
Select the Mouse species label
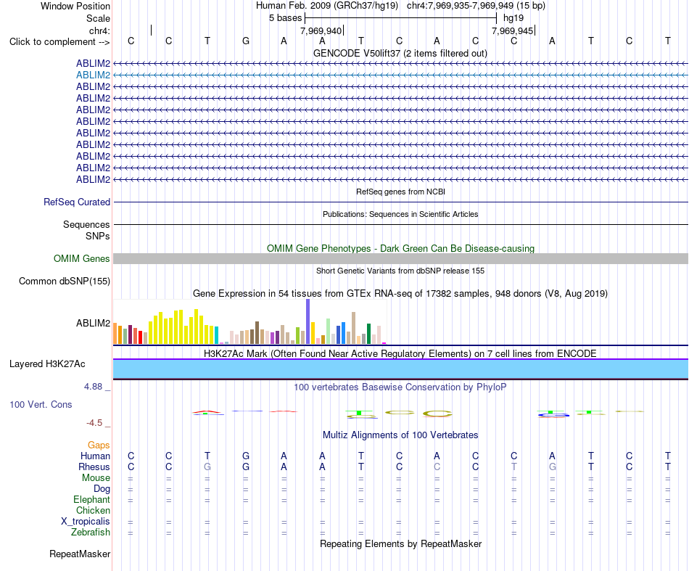[96, 478]
